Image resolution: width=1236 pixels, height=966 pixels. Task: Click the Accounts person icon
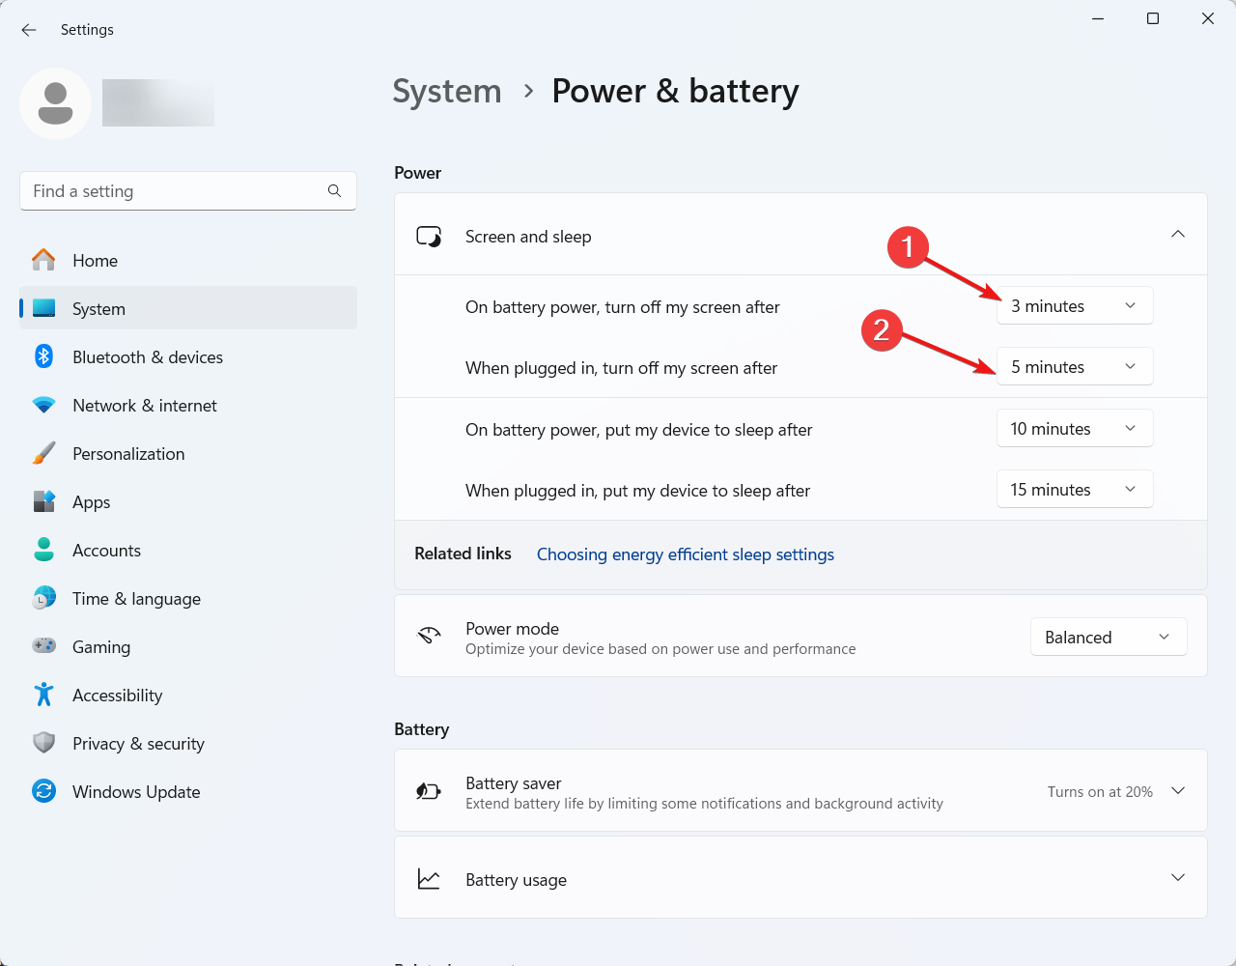tap(43, 551)
